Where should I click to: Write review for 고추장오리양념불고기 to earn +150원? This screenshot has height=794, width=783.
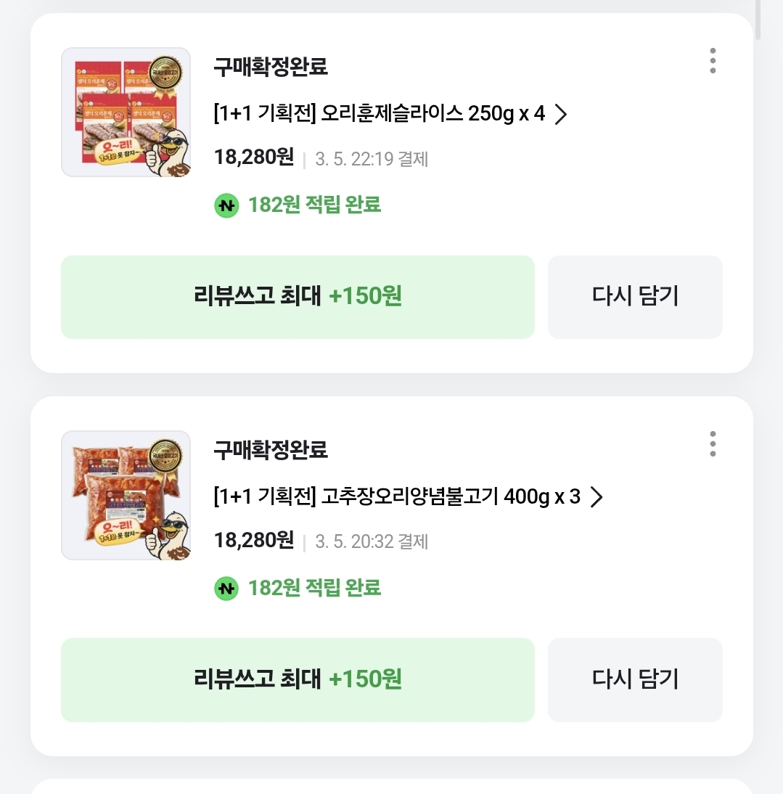coord(298,679)
